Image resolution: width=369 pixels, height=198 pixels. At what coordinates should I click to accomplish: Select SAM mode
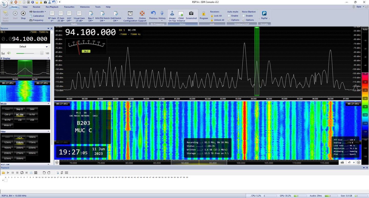(x=32, y=109)
